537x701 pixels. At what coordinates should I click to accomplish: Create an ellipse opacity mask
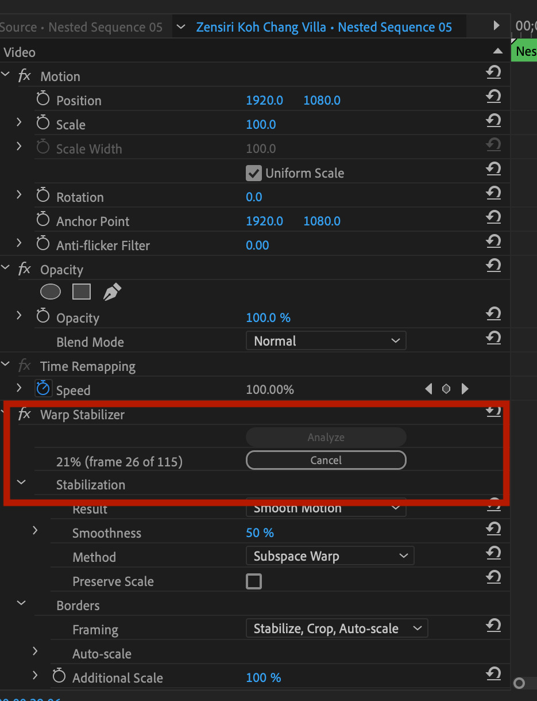(50, 292)
